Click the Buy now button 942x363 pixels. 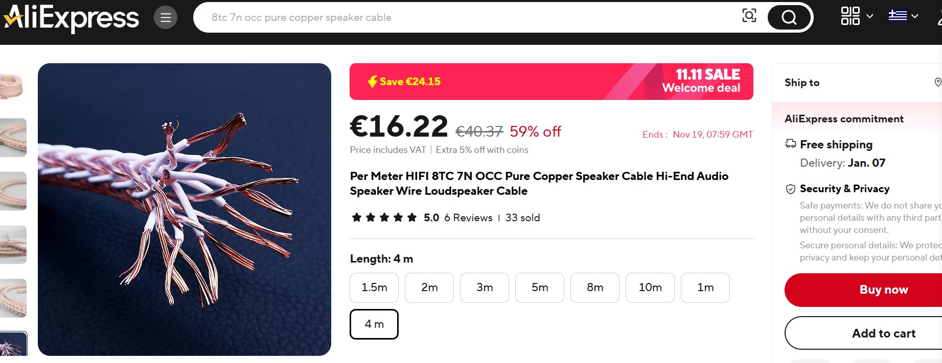point(883,290)
